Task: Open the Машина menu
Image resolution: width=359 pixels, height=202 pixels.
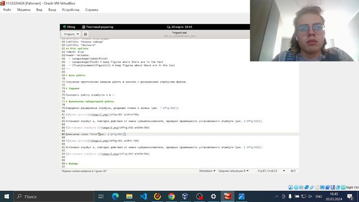Action: [x=24, y=10]
